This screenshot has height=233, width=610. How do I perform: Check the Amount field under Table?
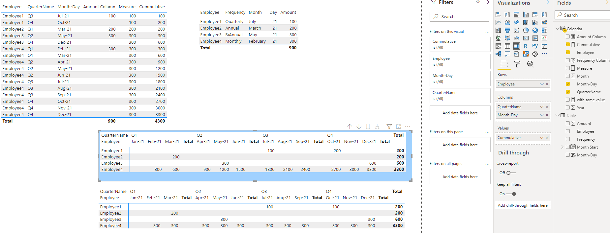pyautogui.click(x=568, y=123)
